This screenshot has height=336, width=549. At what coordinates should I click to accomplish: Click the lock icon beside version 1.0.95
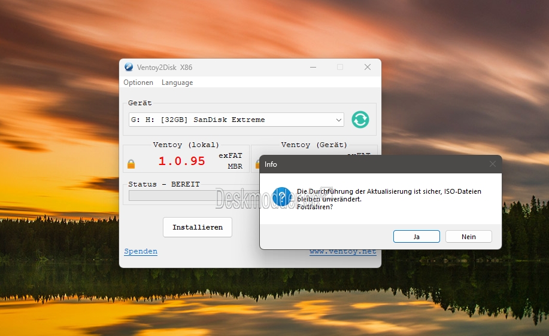131,164
